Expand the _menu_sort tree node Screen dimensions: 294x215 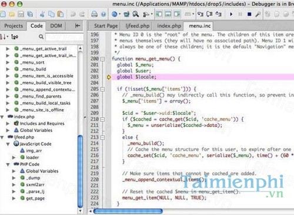[x=8, y=62]
